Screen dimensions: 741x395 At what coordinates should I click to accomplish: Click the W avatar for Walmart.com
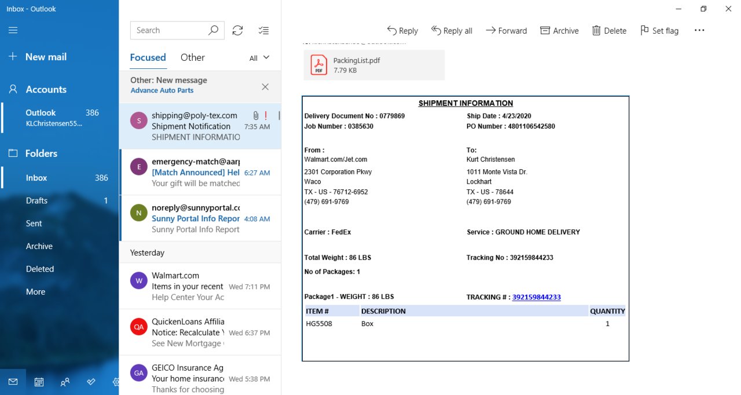click(138, 281)
